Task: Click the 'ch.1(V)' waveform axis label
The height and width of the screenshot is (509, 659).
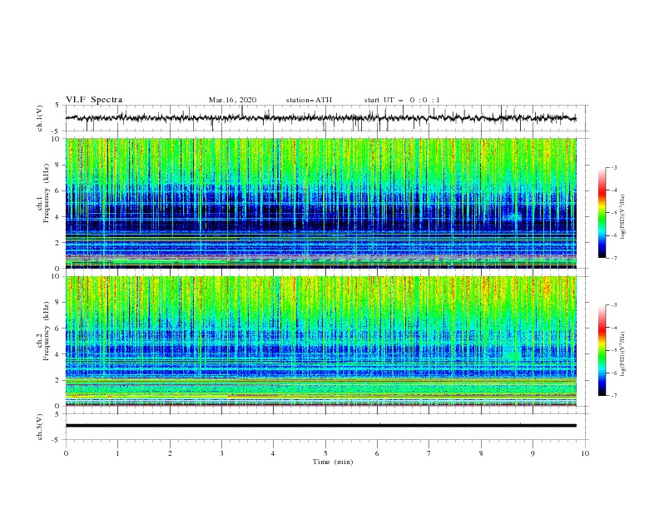Action: [40, 118]
